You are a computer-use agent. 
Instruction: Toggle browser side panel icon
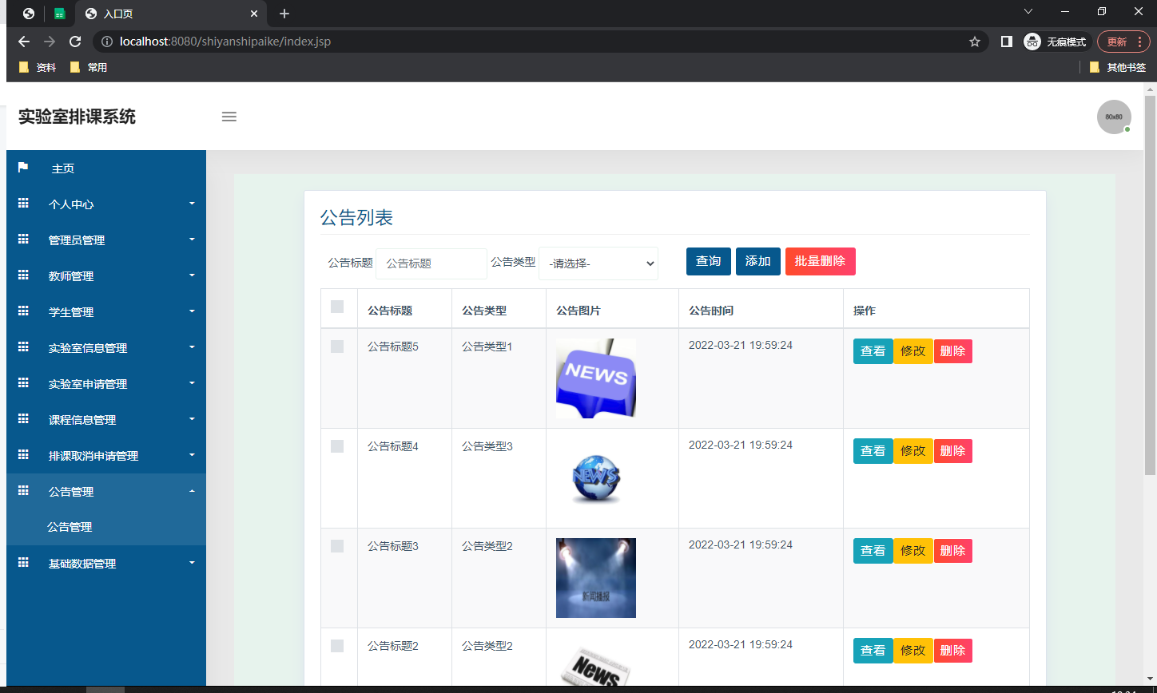[1007, 42]
